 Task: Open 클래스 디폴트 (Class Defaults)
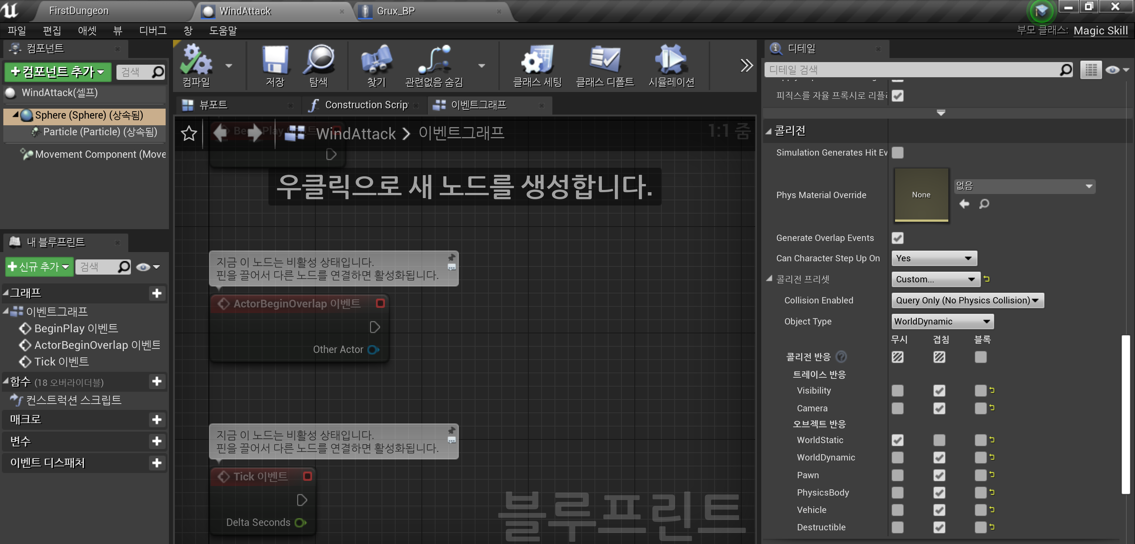(x=604, y=65)
